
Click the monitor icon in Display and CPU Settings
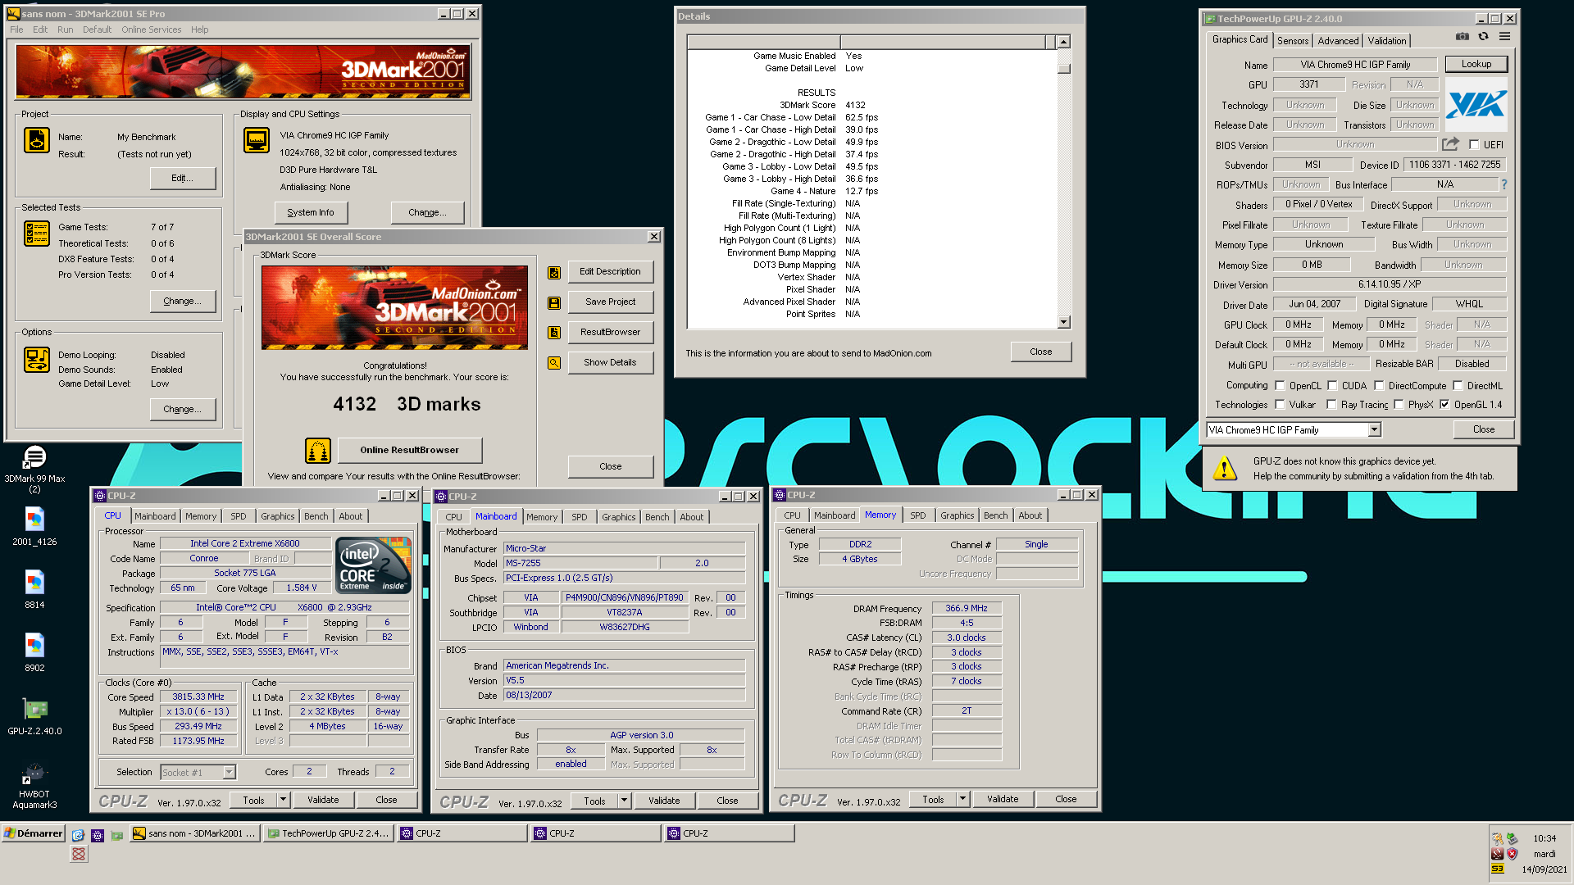tap(257, 140)
